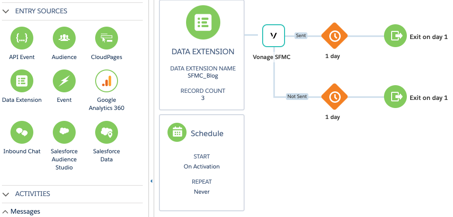
Task: Open the Data Extension list icon on canvas
Action: 203,22
